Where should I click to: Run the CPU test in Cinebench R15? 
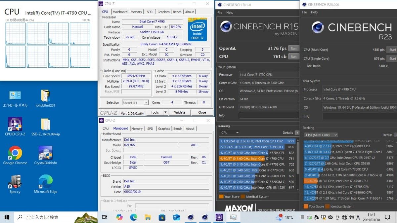293,56
